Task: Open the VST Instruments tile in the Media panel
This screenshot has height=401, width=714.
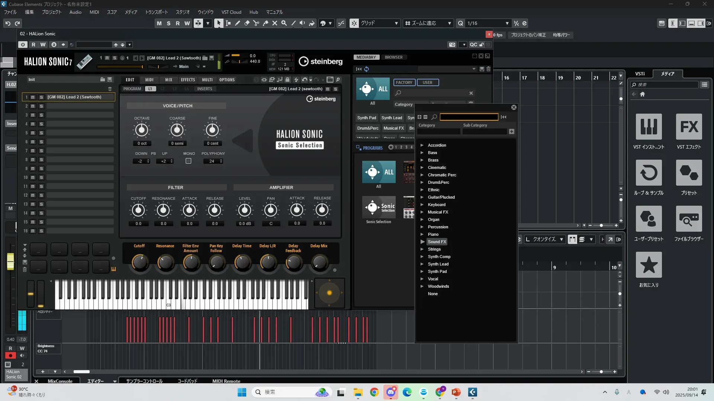Action: 649,127
